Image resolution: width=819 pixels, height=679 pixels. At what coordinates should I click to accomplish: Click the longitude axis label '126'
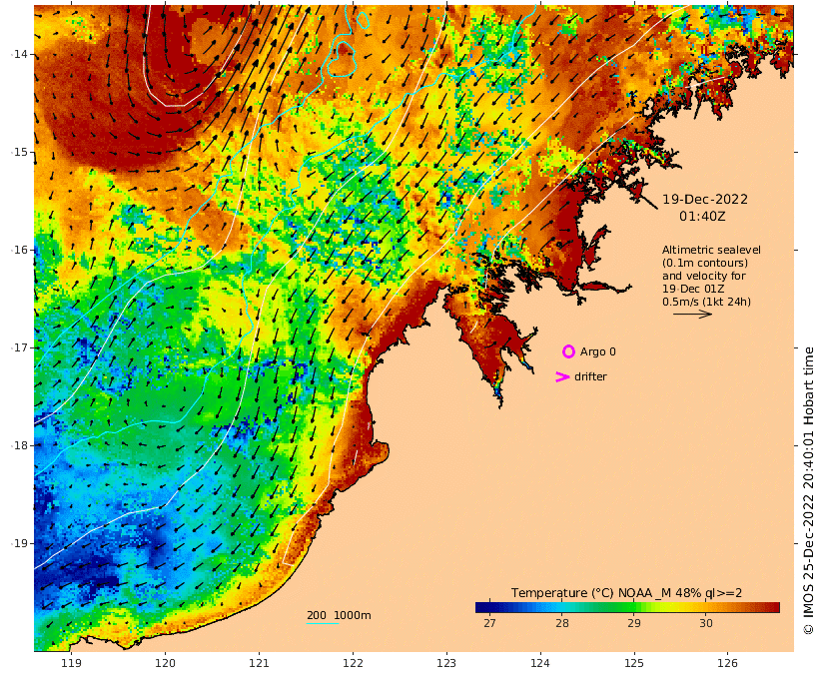tap(727, 663)
